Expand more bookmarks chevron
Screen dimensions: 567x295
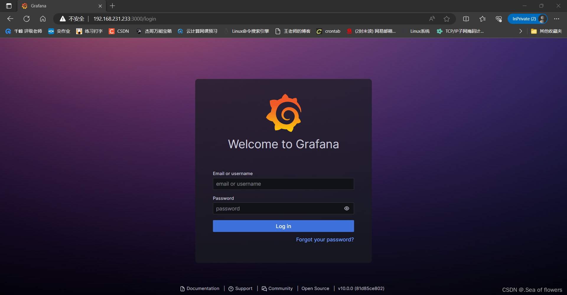(x=521, y=31)
